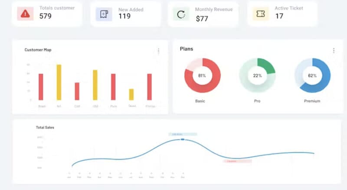Image resolution: width=347 pixels, height=190 pixels.
Task: Select the Basic plan label
Action: (200, 101)
